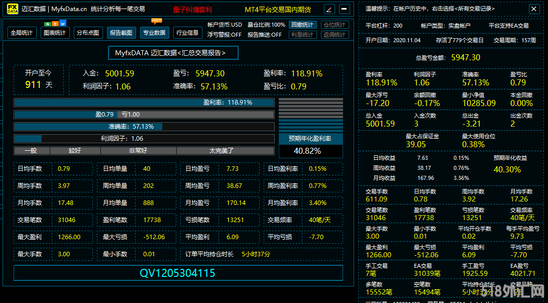Close the right-side account info panel
The height and width of the screenshot is (303, 548).
point(533,9)
